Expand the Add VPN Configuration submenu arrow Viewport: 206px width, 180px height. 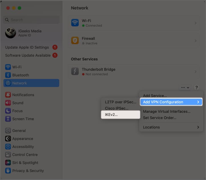tap(198, 102)
